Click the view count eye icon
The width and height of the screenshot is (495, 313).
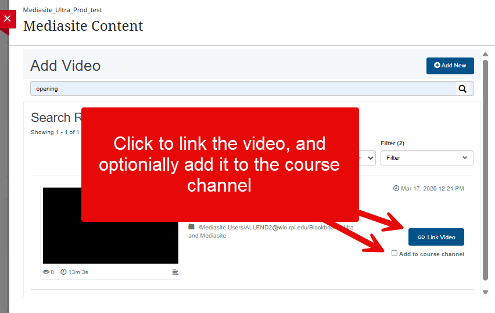pyautogui.click(x=46, y=272)
